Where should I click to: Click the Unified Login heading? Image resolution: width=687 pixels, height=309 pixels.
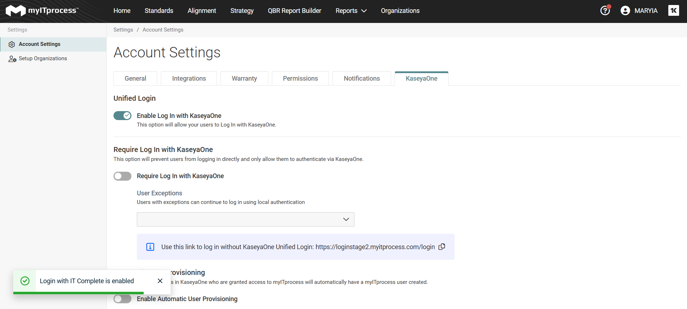(135, 98)
